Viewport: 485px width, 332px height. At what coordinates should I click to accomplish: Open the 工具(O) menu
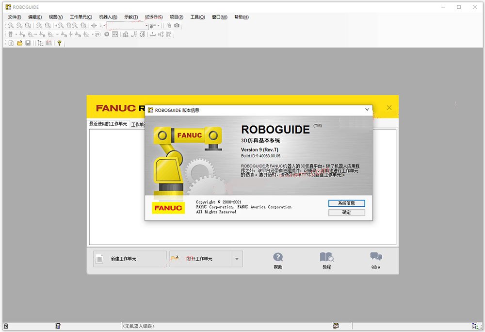pyautogui.click(x=197, y=17)
